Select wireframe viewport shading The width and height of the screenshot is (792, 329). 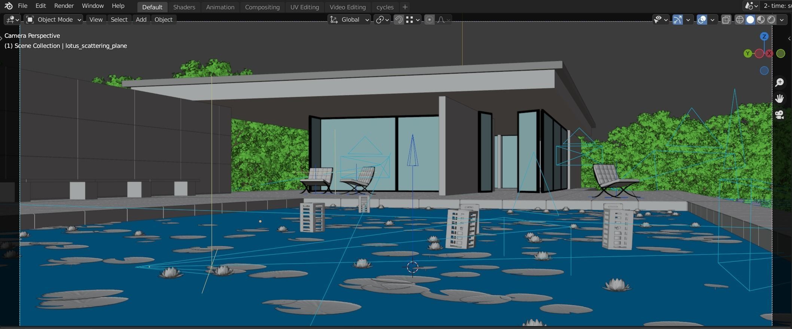click(740, 19)
